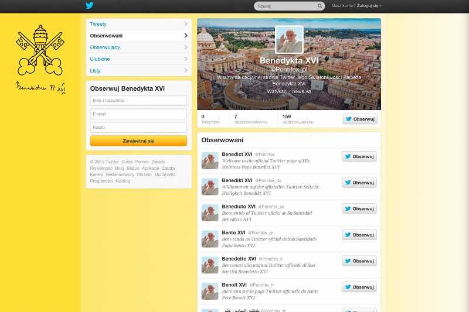Follow Benoît XVI @Pontifex_fr with Obserwuj

click(x=359, y=287)
